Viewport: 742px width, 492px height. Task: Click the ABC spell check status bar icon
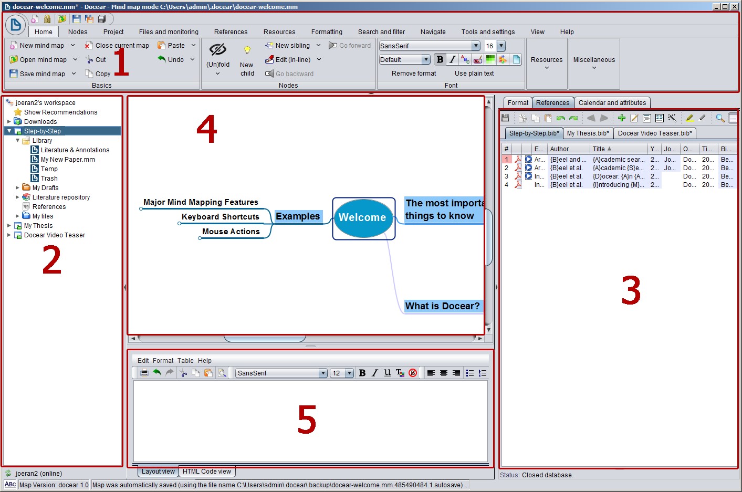point(10,485)
